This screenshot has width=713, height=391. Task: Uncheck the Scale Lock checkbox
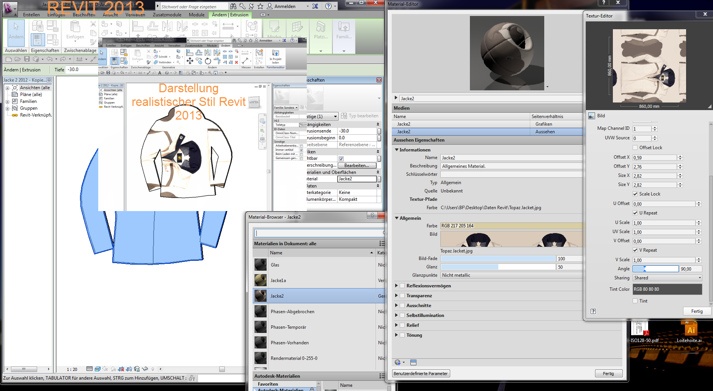(x=635, y=194)
